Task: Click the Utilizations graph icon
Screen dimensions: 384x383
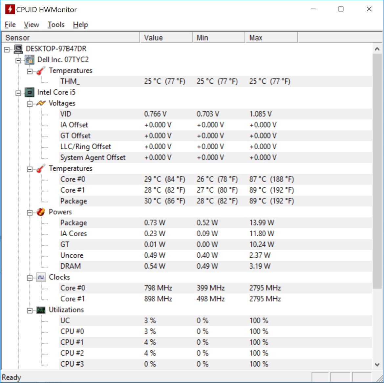Action: 41,310
